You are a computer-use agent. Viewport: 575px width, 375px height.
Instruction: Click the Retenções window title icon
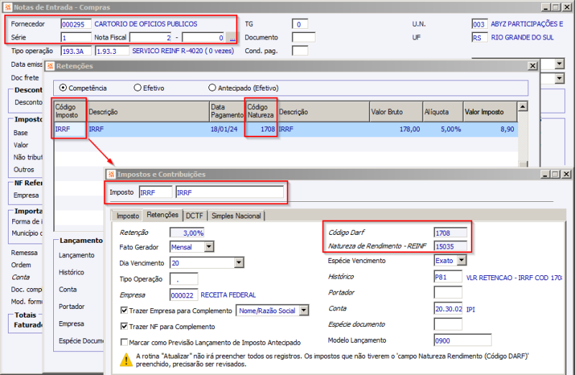tap(50, 66)
